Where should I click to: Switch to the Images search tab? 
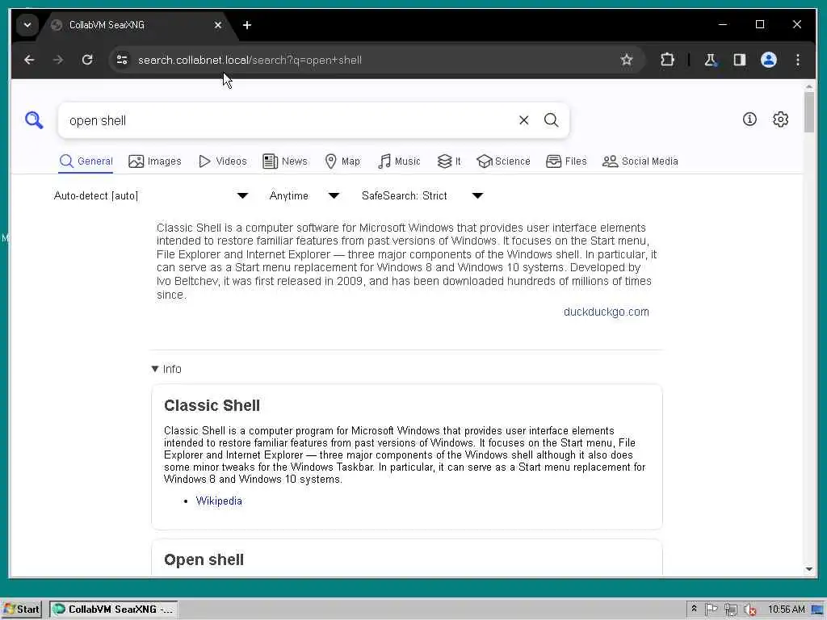(154, 161)
